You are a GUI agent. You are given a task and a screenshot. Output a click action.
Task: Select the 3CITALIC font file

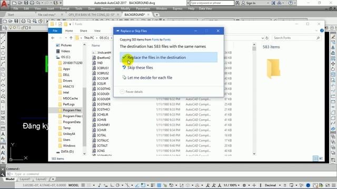[x=103, y=140]
